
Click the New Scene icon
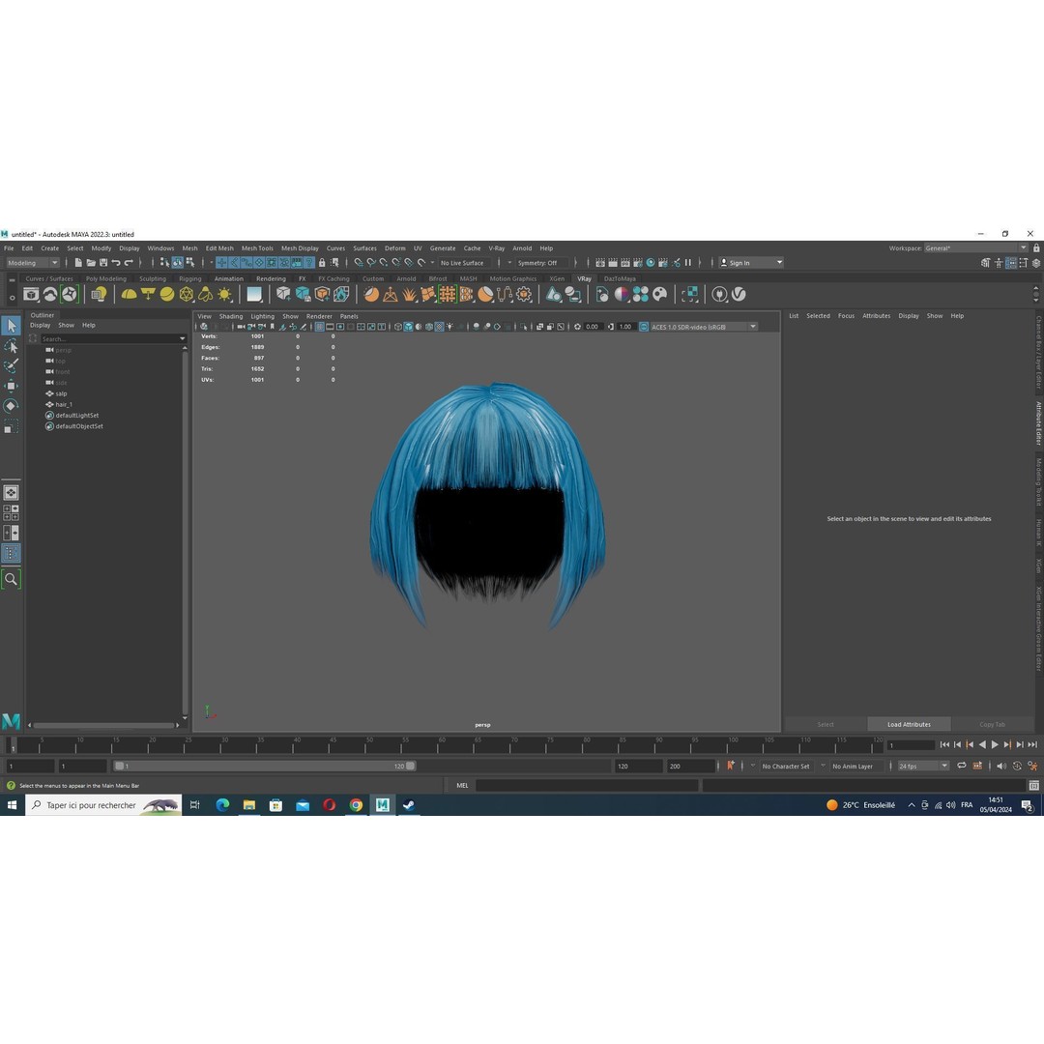tap(78, 263)
